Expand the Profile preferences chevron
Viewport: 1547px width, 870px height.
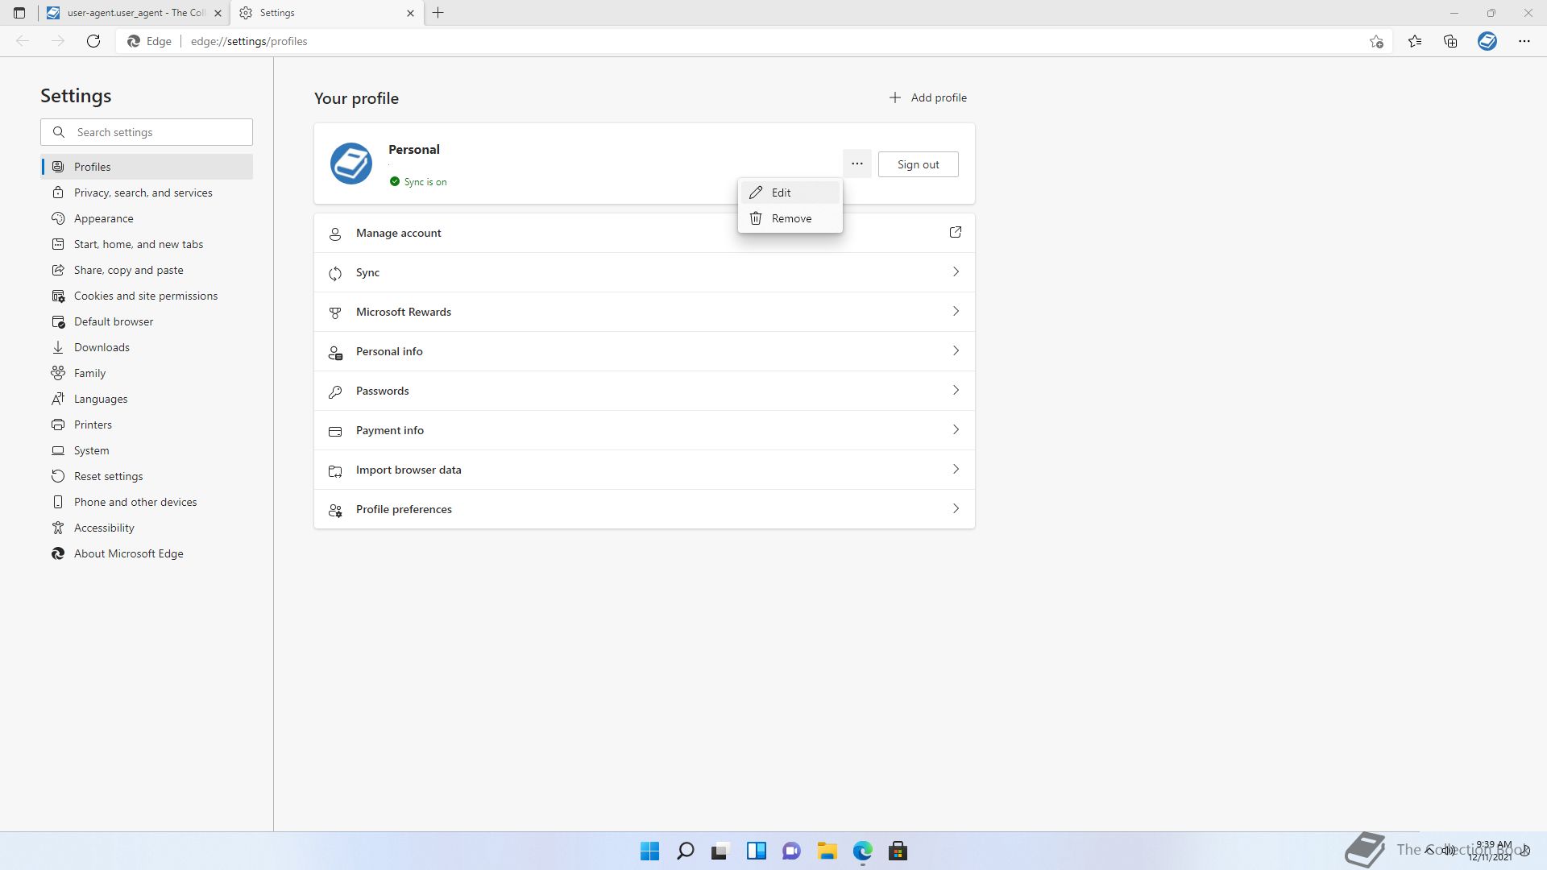(956, 508)
